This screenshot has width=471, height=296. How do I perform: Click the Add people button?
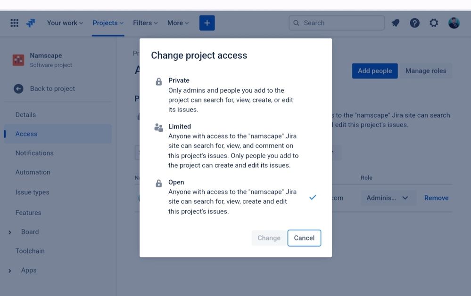pos(374,71)
